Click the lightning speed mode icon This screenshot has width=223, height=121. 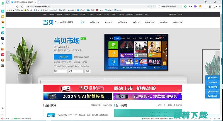[x=151, y=6]
